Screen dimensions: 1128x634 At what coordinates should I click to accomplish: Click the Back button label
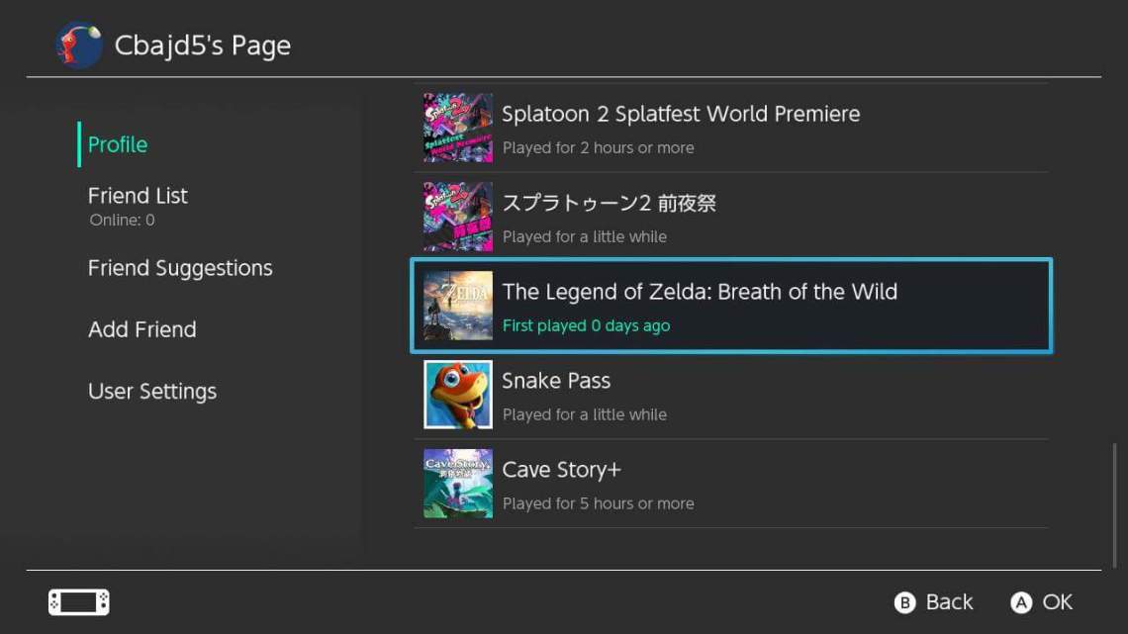coord(947,601)
